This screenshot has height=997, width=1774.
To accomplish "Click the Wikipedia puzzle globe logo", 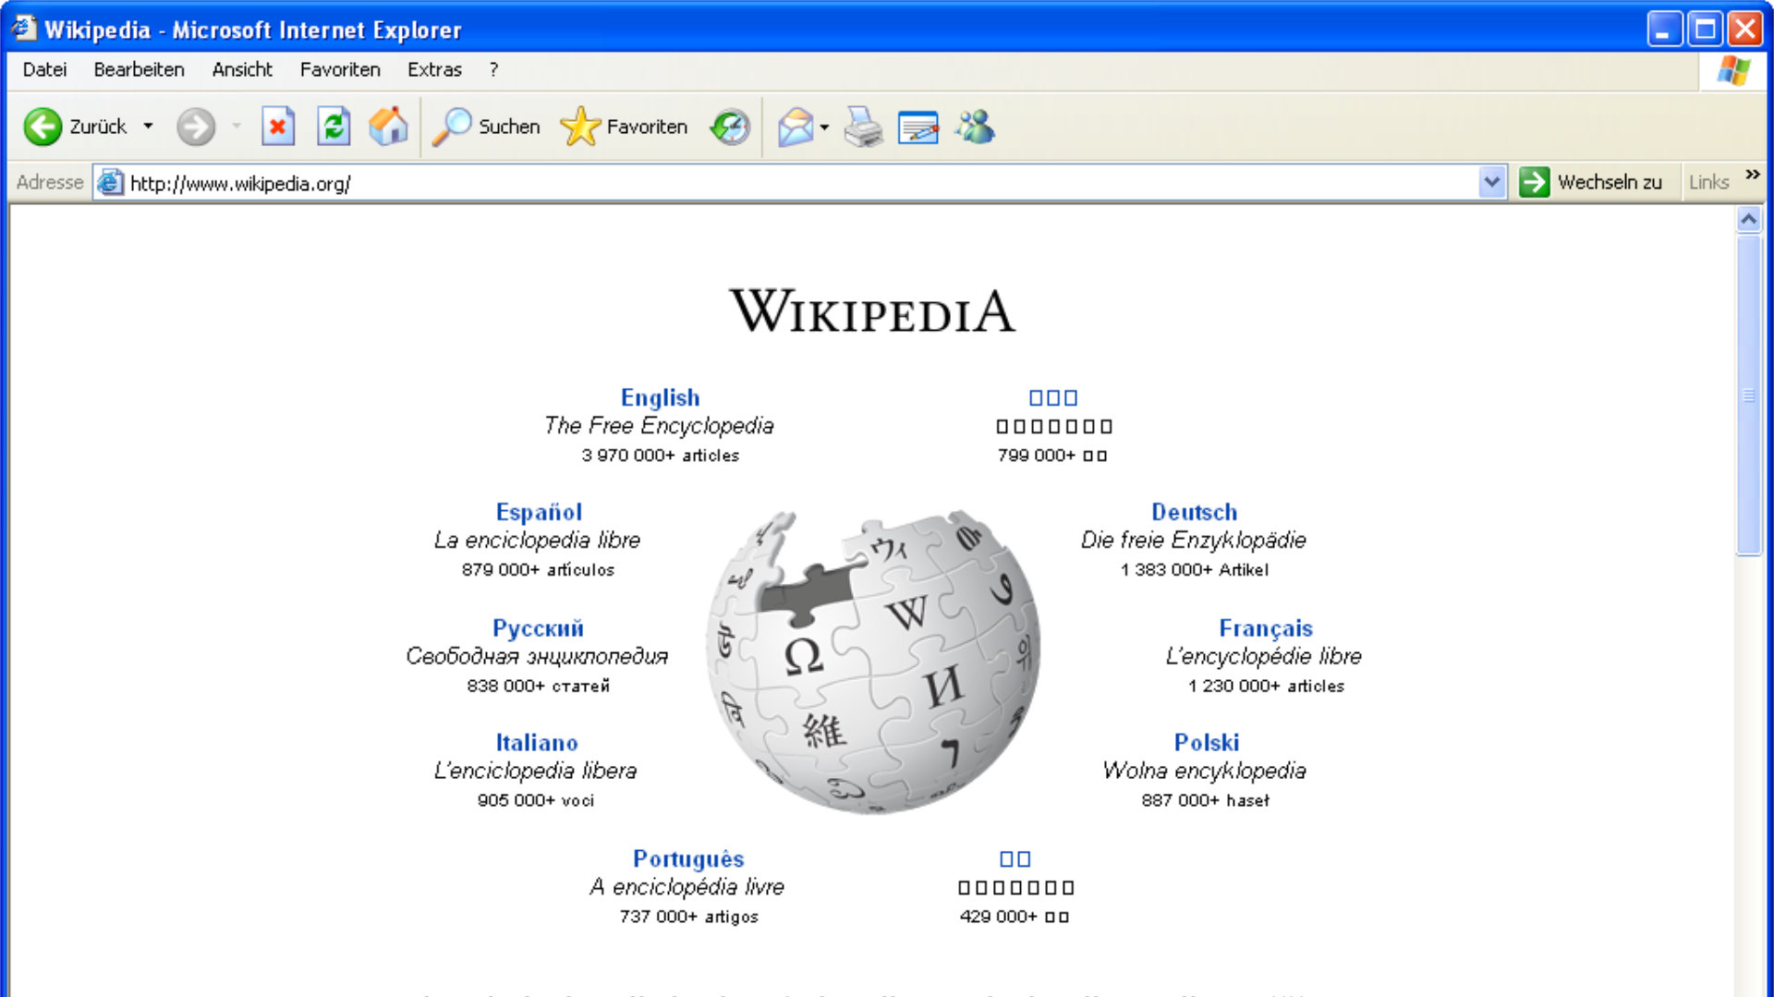I will click(874, 662).
